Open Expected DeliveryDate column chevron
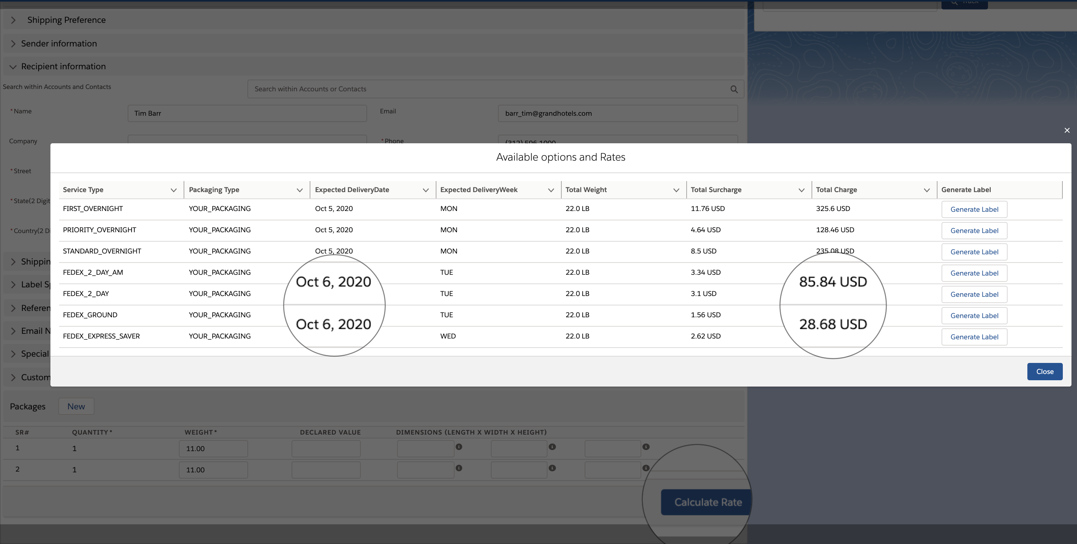The image size is (1077, 544). point(425,190)
